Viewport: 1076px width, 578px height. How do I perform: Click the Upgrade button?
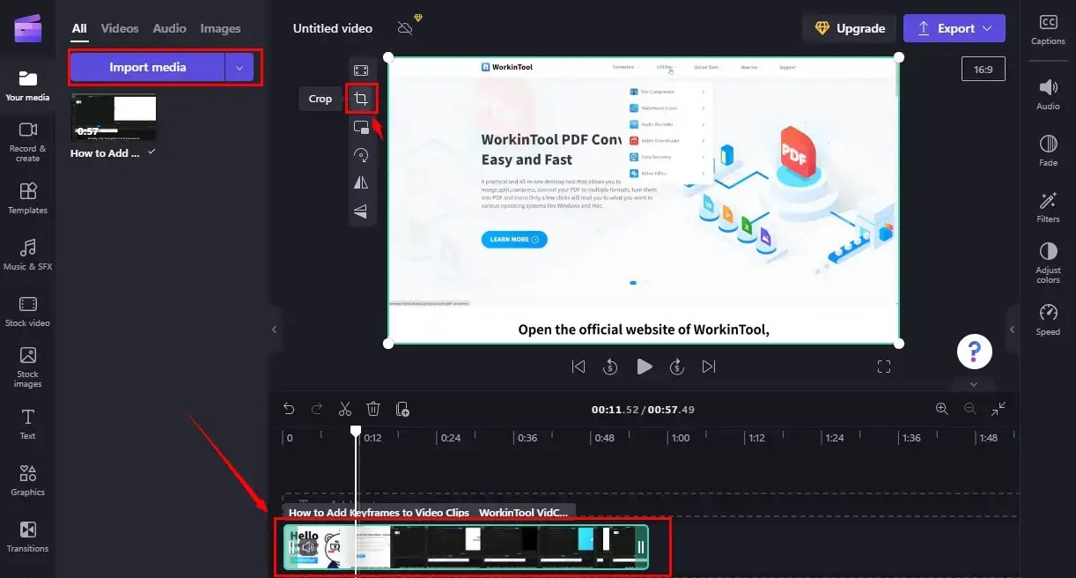tap(849, 27)
